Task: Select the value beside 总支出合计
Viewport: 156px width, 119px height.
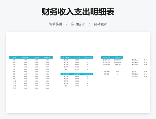Action: [x=118, y=62]
